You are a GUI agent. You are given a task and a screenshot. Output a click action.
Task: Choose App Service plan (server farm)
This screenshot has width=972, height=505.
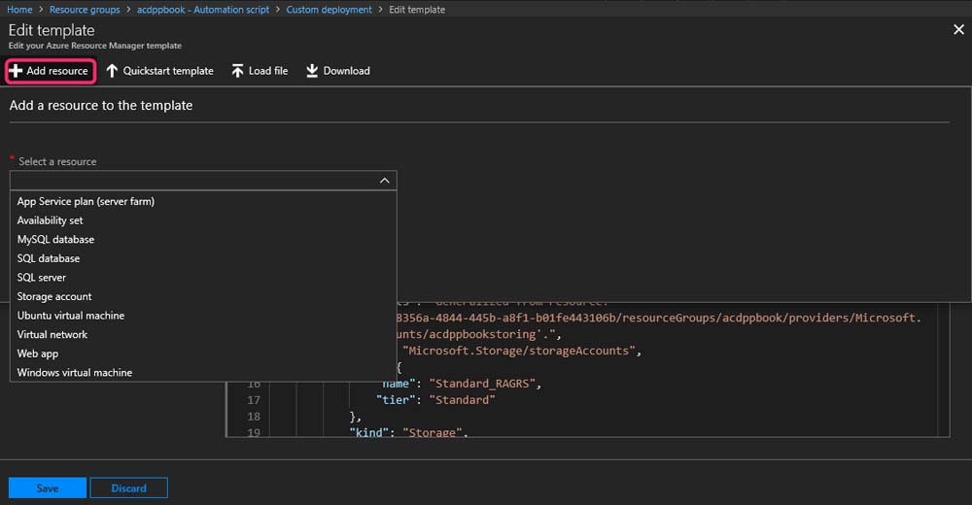click(x=86, y=201)
